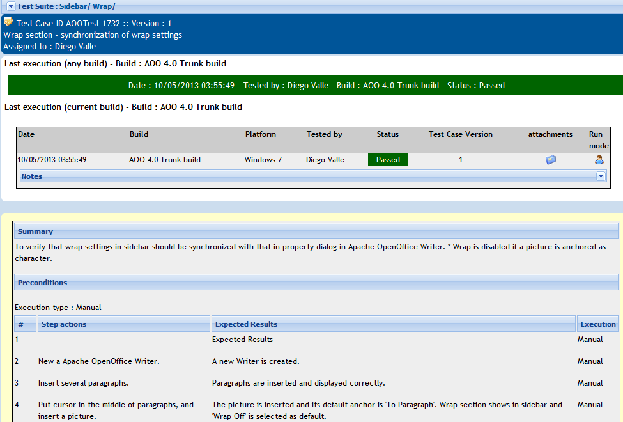Click Last execution (any build) heading
The height and width of the screenshot is (422, 623).
115,64
